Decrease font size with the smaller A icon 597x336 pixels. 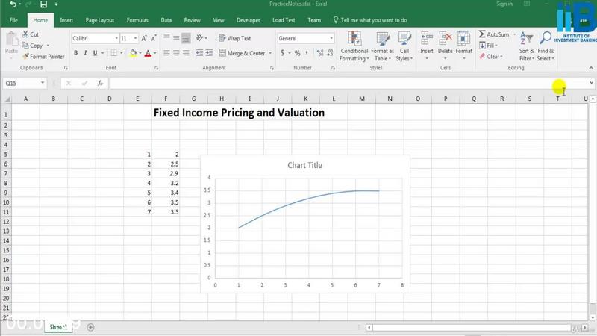(x=154, y=38)
